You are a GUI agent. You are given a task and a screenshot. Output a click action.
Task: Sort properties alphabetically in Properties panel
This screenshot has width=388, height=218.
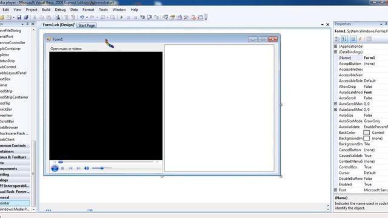(344, 39)
